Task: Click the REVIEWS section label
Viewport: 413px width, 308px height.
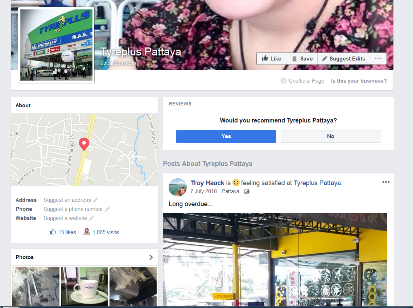Action: pyautogui.click(x=180, y=104)
